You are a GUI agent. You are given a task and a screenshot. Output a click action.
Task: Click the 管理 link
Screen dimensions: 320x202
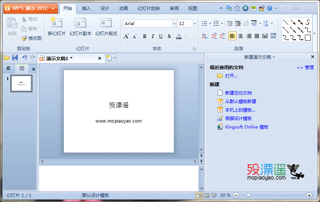pyautogui.click(x=309, y=68)
